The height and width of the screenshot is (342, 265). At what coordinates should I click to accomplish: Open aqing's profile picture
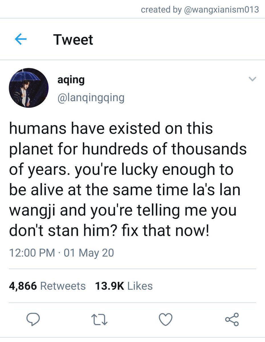pyautogui.click(x=29, y=88)
